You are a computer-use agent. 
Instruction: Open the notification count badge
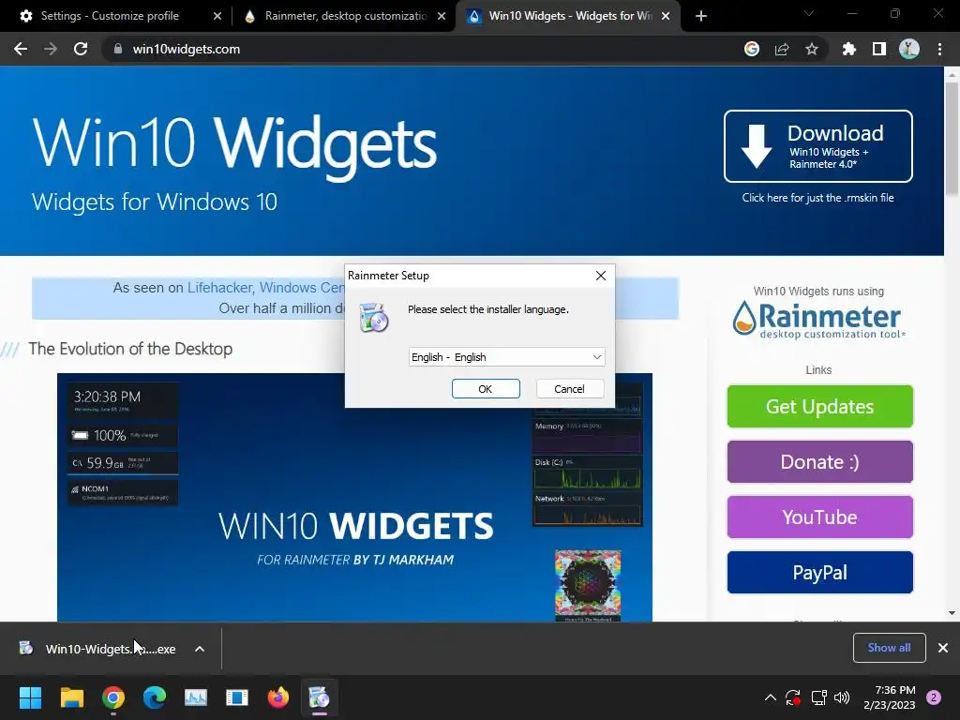point(934,697)
